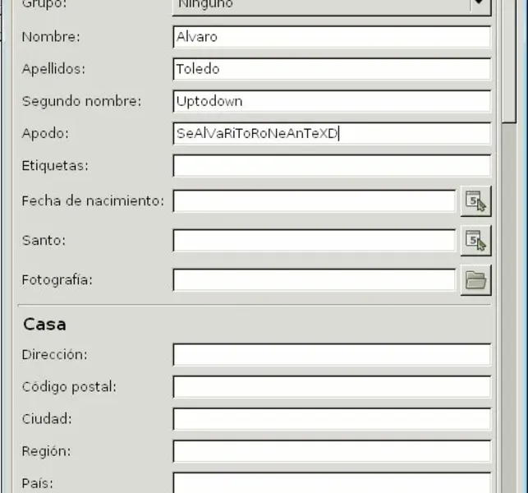Open the Santo date calendar picker
Viewport: 528px width, 493px height.
point(475,241)
